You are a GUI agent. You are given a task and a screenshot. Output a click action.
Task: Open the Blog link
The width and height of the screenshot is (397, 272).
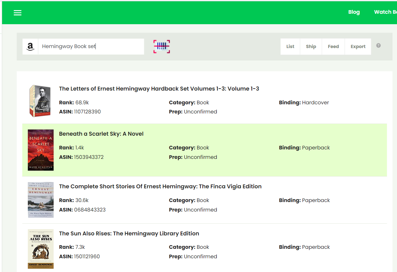(x=354, y=12)
